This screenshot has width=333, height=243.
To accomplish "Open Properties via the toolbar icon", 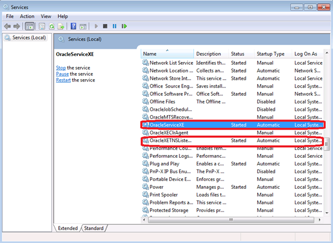I will 42,27.
